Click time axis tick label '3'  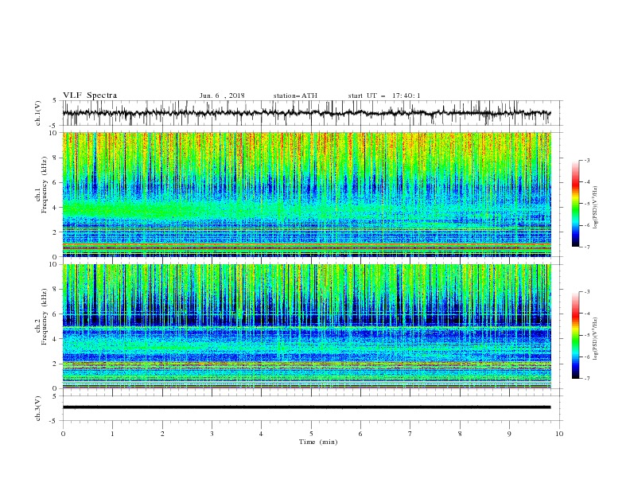coord(212,434)
